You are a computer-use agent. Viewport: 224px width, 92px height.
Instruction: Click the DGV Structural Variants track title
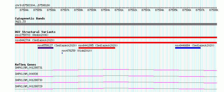[35, 32]
